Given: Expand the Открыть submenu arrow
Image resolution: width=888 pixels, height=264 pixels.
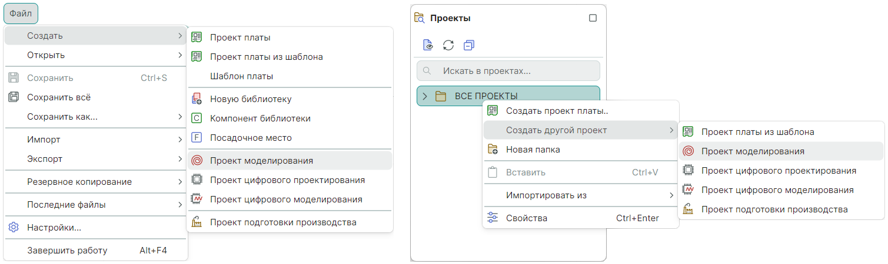Looking at the screenshot, I should click(x=179, y=55).
